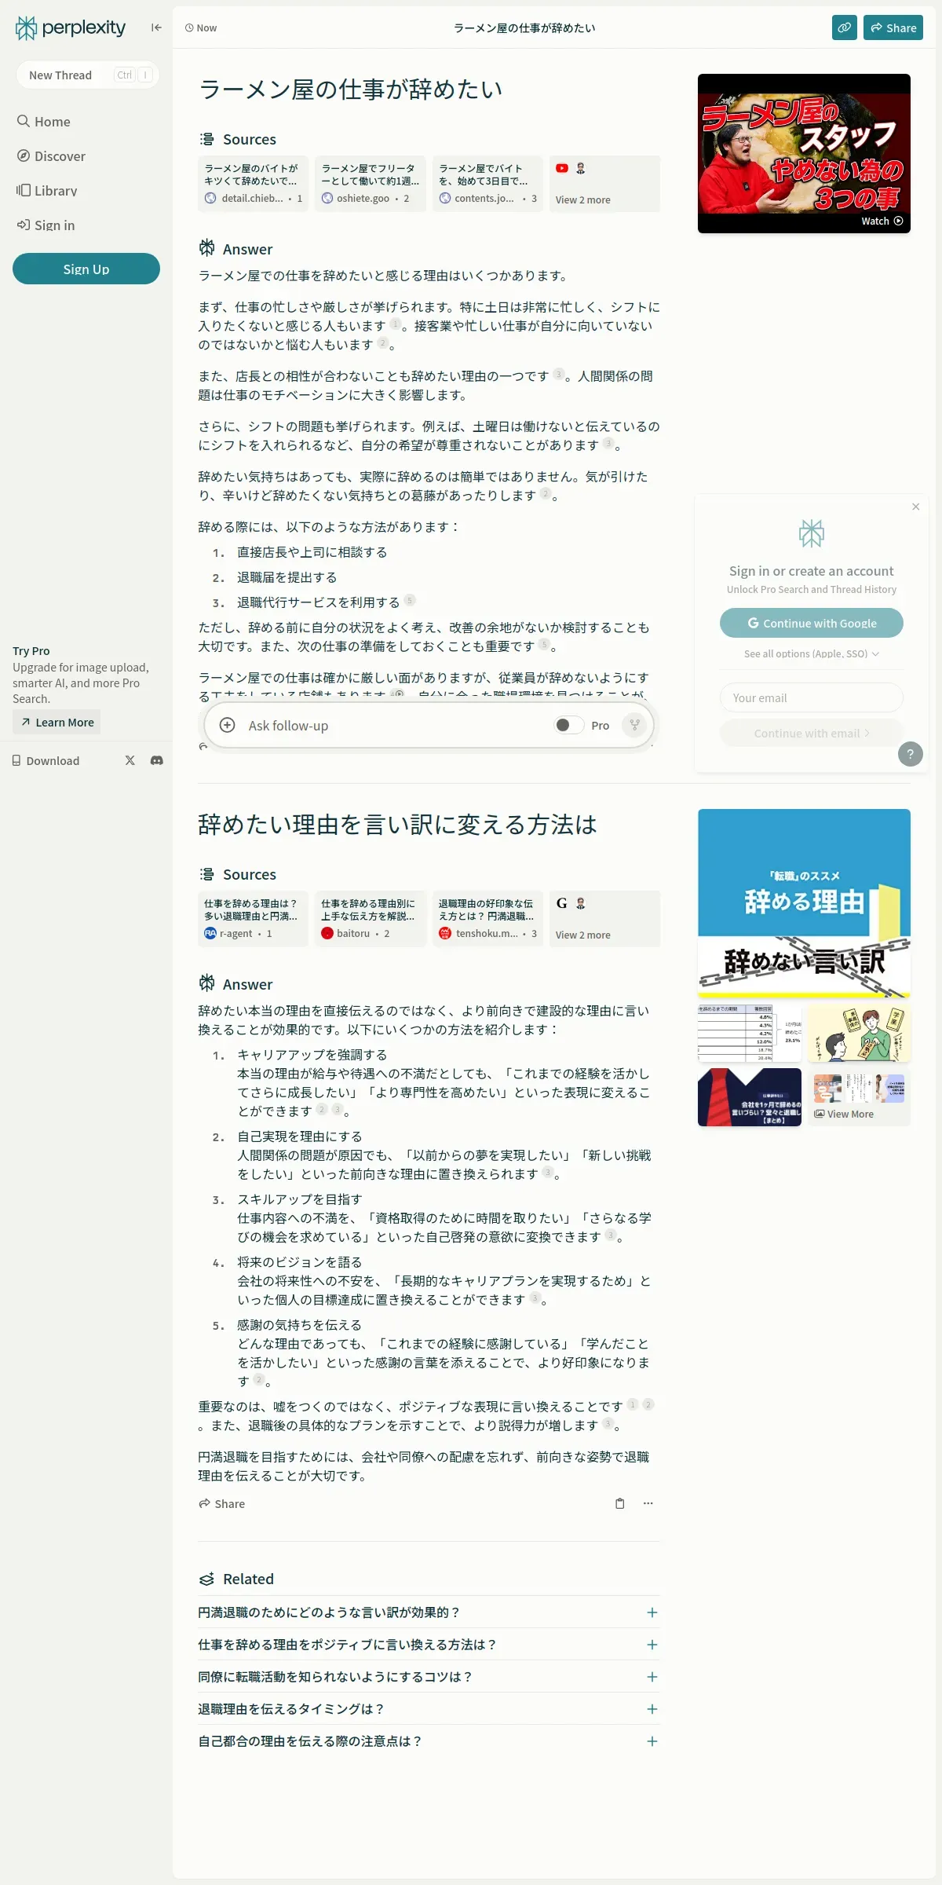
Task: Open contents.jo source card
Action: pos(487,184)
